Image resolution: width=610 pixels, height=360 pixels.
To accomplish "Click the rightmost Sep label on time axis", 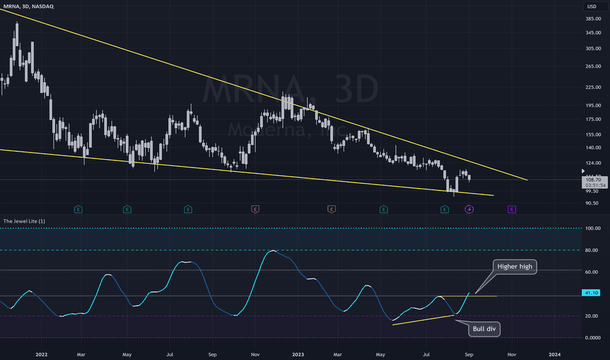I will tap(469, 355).
